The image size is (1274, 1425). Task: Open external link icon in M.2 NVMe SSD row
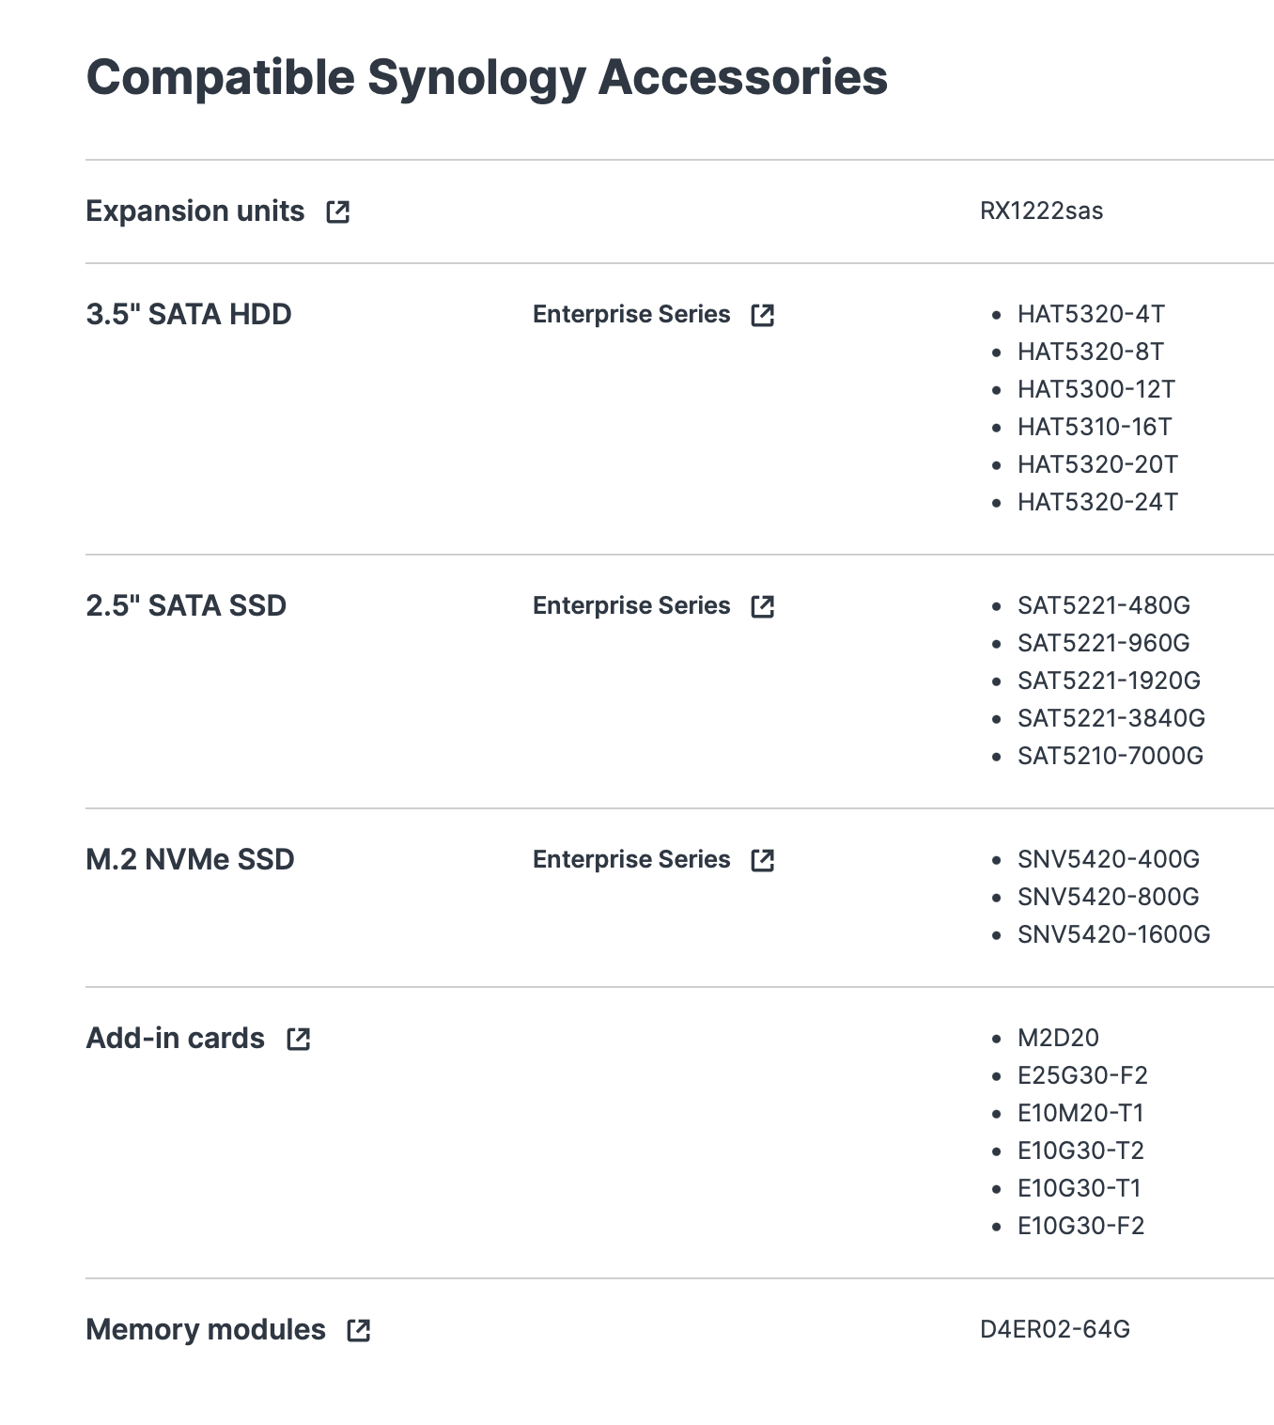[x=763, y=861]
